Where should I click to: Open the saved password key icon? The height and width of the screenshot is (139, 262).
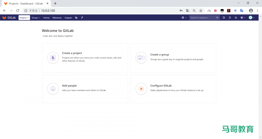click(x=181, y=10)
